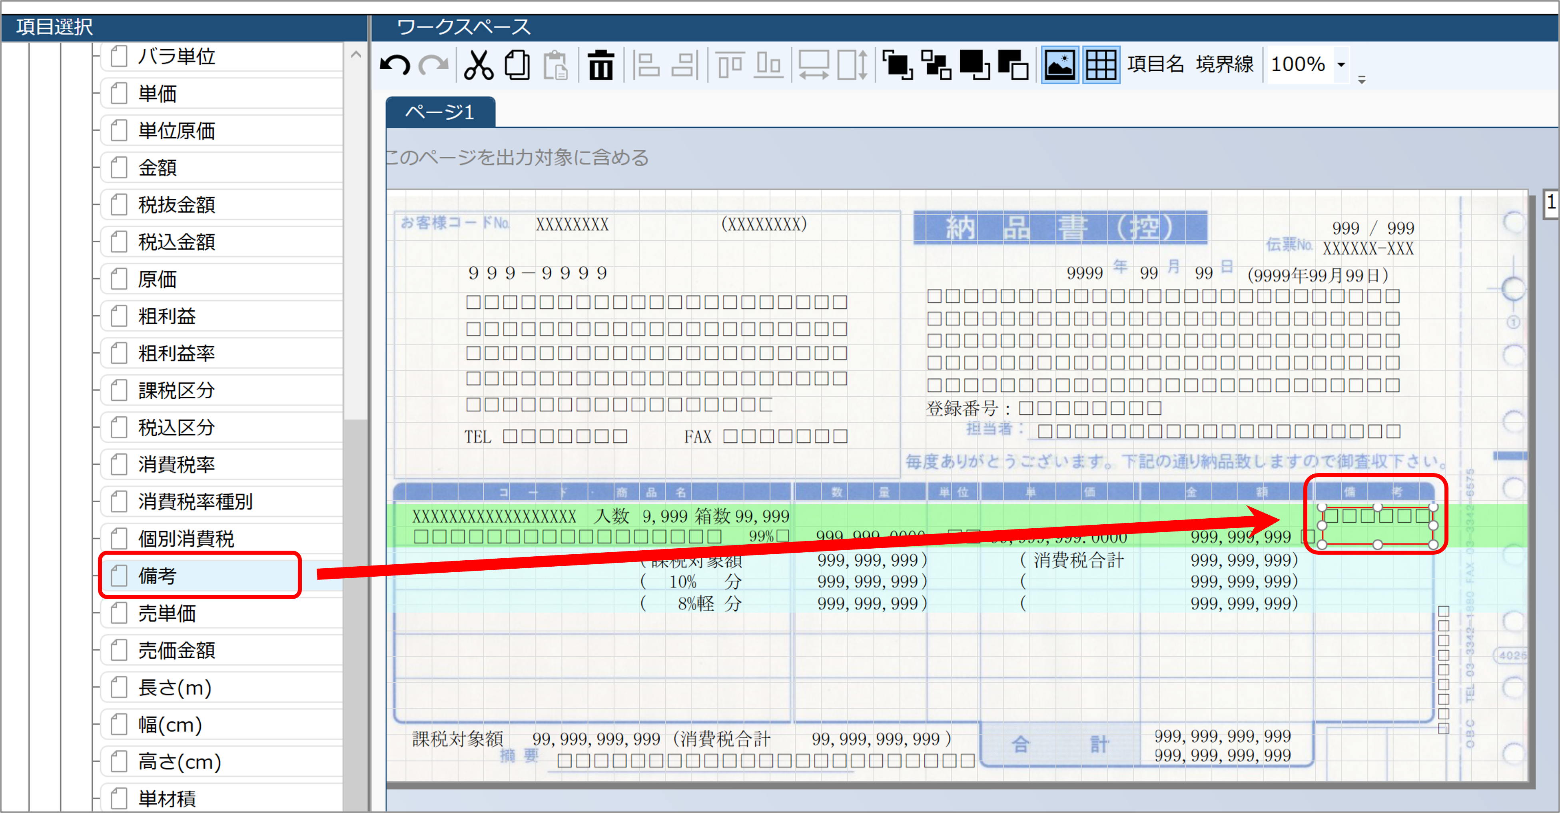Screen dimensions: 1560x813
Task: Open toolbar overflow arrow
Action: pos(1361,79)
